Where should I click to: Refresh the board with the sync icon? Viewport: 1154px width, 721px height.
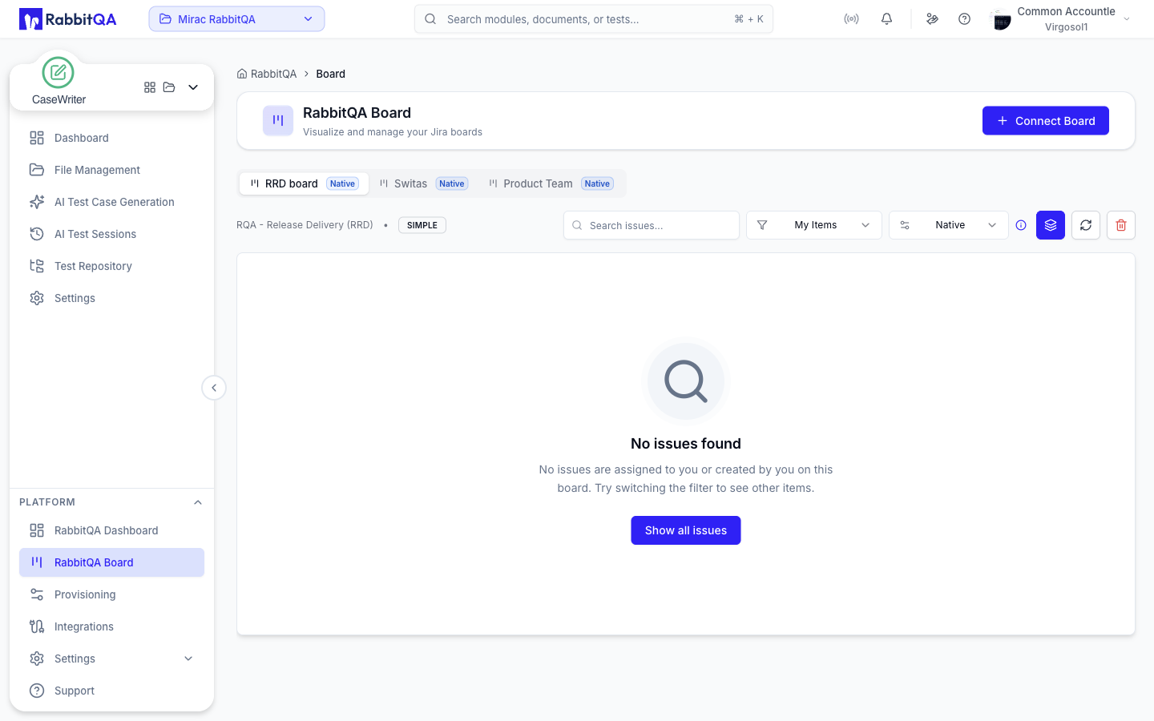coord(1086,225)
